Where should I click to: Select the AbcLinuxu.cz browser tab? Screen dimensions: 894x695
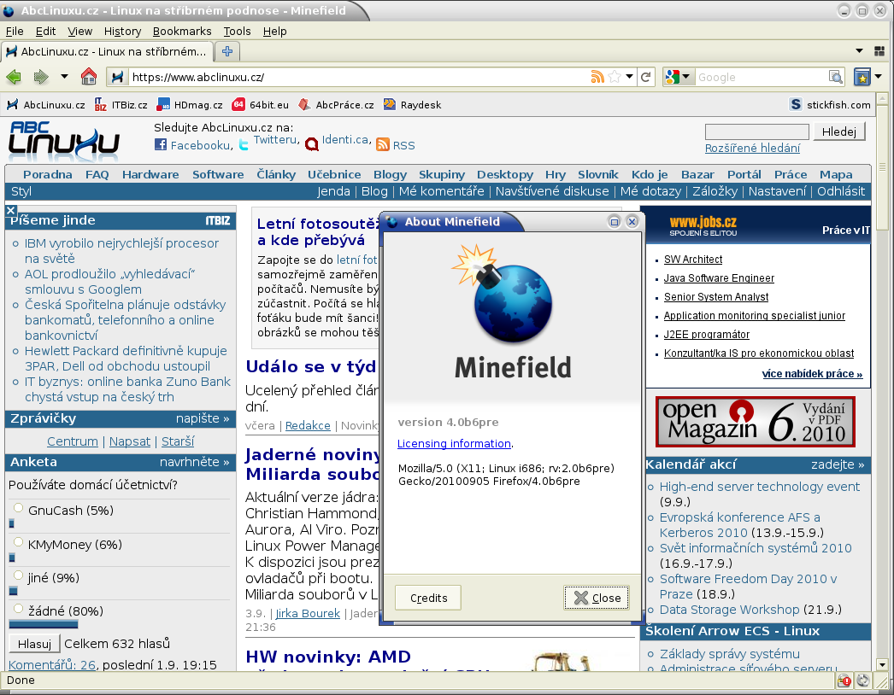107,51
